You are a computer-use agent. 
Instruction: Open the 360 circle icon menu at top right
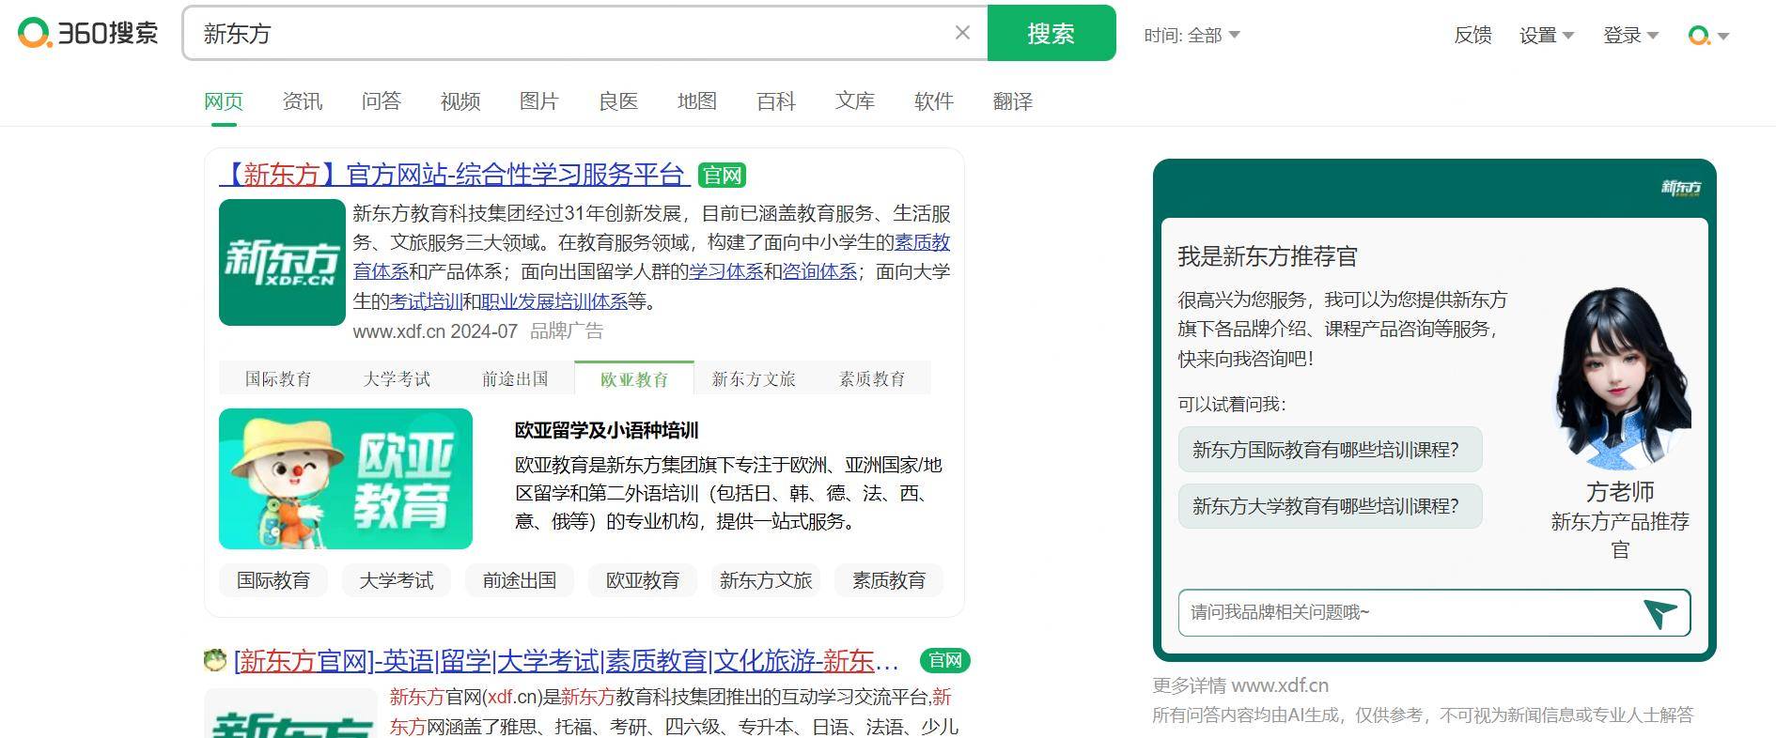pyautogui.click(x=1708, y=36)
